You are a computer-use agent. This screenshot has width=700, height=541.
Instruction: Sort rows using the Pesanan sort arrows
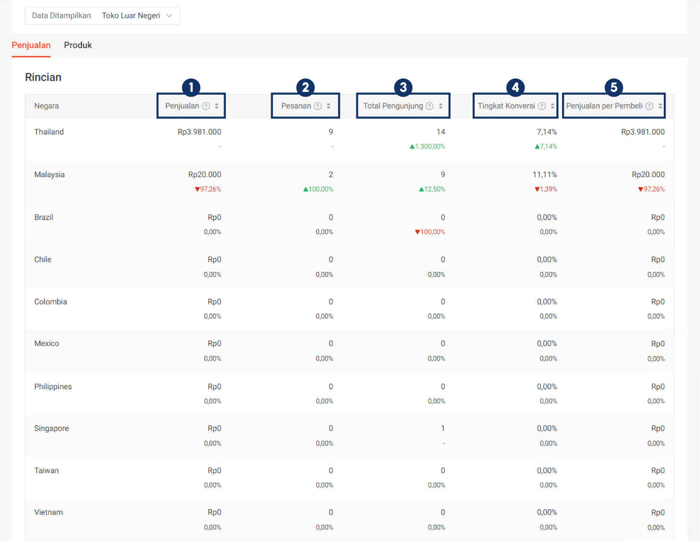click(x=328, y=106)
